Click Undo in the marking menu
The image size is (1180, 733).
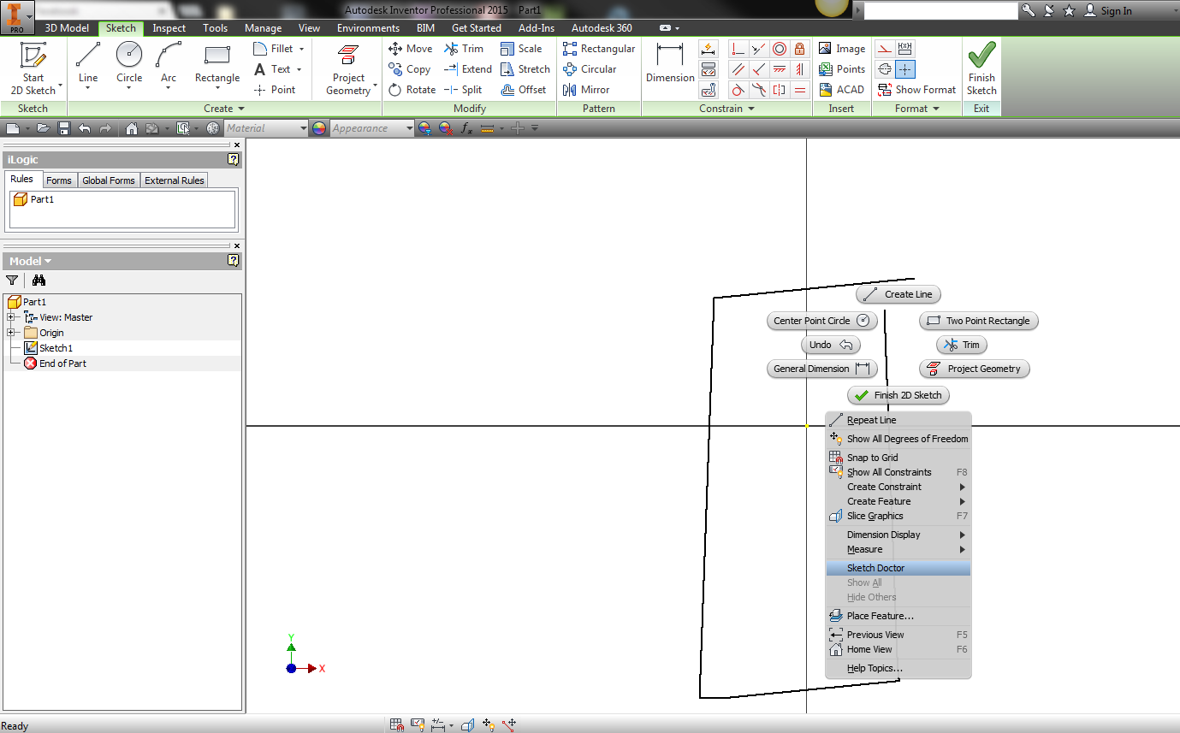tap(829, 345)
